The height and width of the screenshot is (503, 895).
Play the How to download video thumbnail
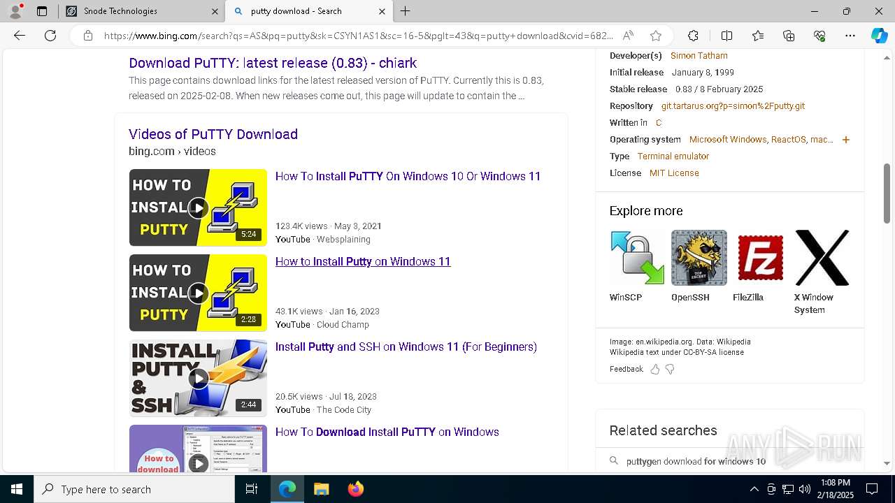coord(198,449)
